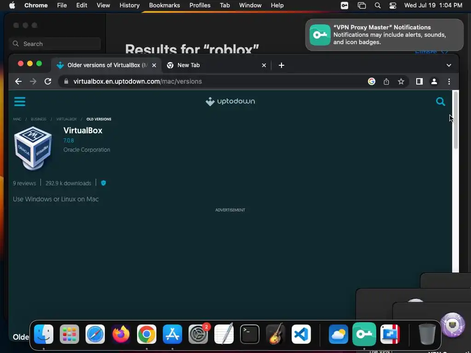Expand the tab search chevron

click(449, 65)
